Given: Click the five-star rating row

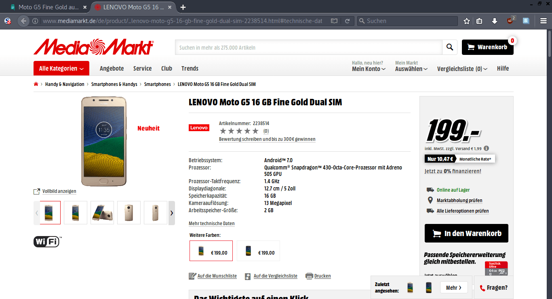Looking at the screenshot, I should (x=239, y=131).
